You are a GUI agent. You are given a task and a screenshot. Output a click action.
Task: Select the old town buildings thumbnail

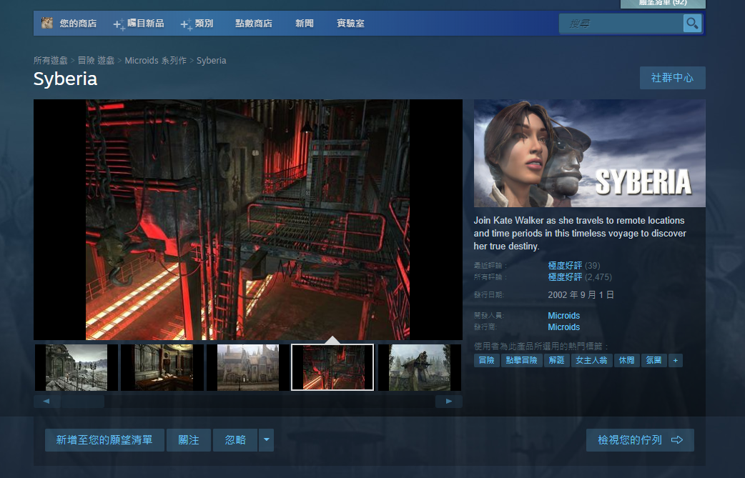(x=247, y=367)
